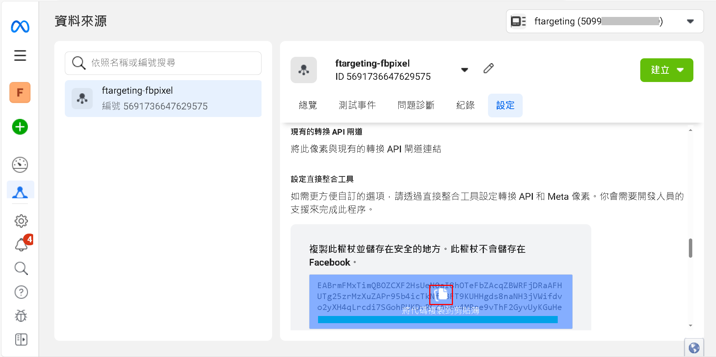Click scrollbar down arrow in settings panel
The width and height of the screenshot is (716, 357).
tap(690, 325)
